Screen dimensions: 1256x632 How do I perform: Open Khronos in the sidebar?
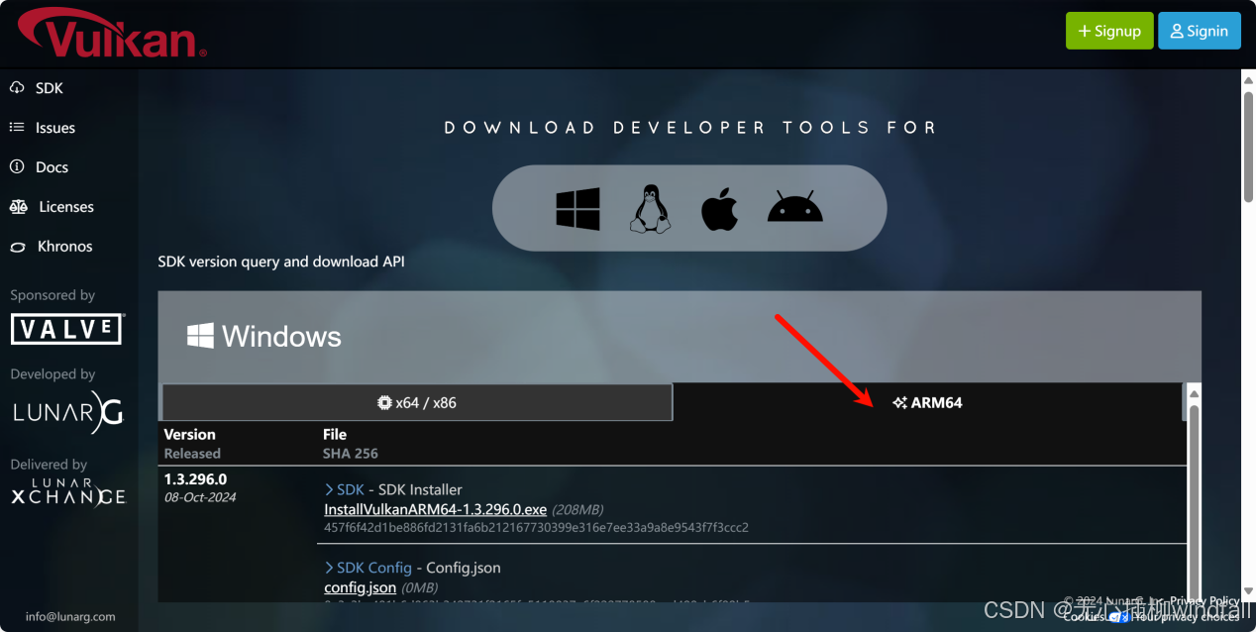pos(51,247)
